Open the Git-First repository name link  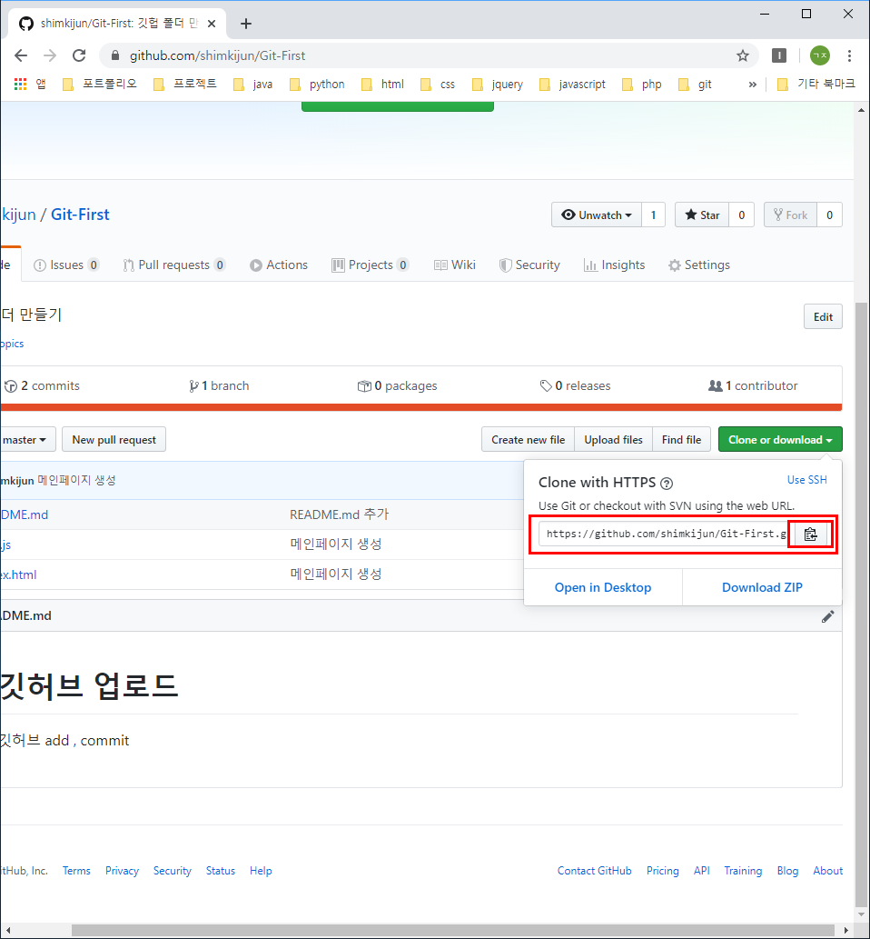(80, 215)
